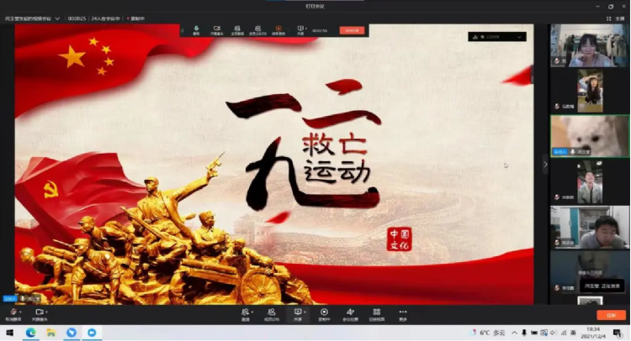Open the meeting minutes icon in bottom toolbar
The image size is (631, 341).
pos(351,312)
